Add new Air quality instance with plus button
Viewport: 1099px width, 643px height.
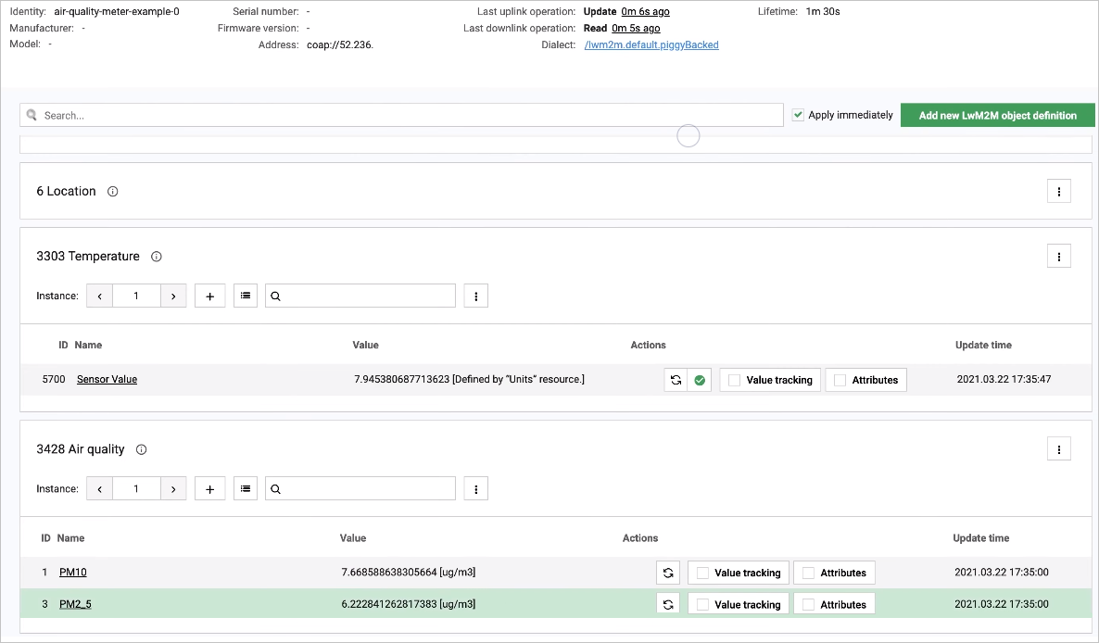(209, 489)
